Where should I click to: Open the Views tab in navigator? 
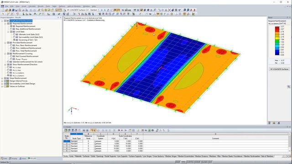tap(23, 159)
